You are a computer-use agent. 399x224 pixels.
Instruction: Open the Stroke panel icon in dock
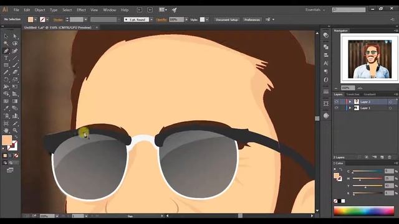click(x=326, y=91)
